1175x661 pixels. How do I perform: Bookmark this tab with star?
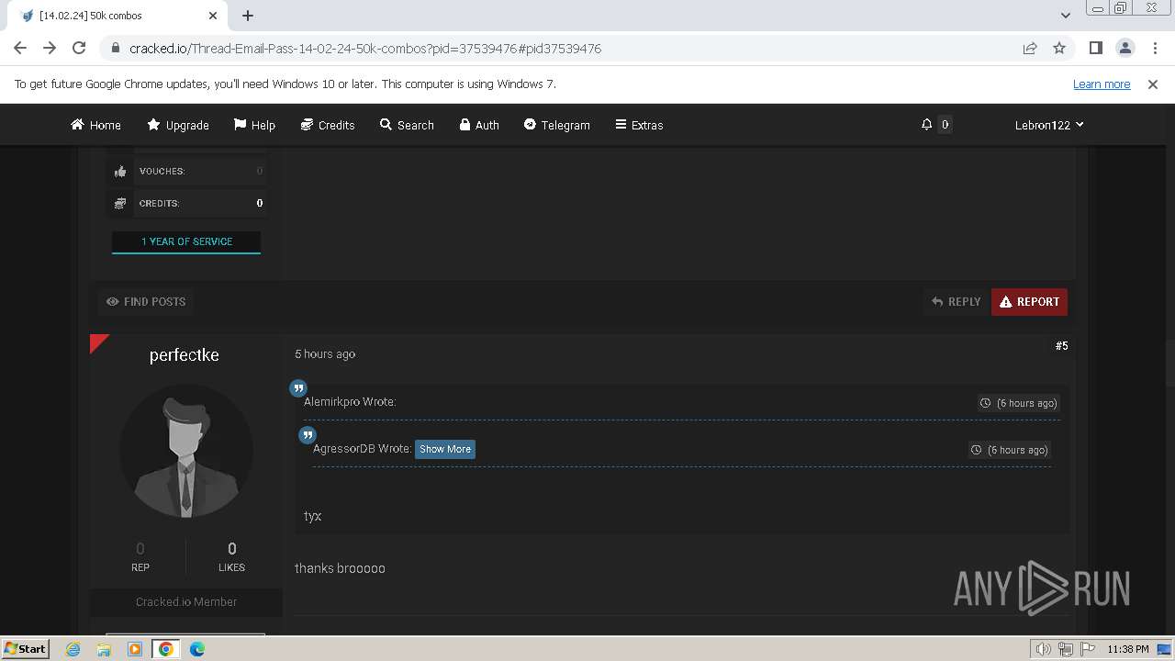[1059, 48]
